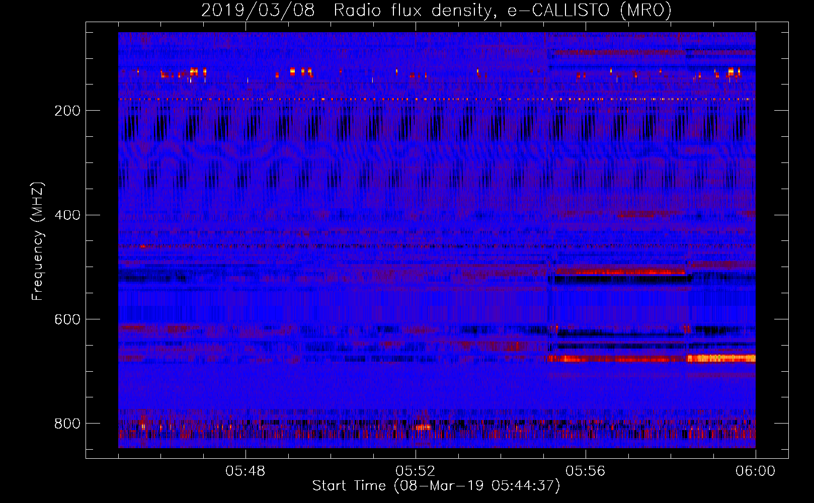Click the 200 frequency tick label
This screenshot has width=814, height=503.
(x=67, y=111)
